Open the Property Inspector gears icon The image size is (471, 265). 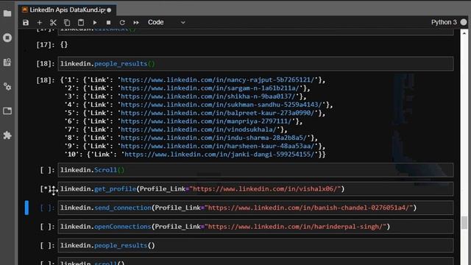[7, 87]
